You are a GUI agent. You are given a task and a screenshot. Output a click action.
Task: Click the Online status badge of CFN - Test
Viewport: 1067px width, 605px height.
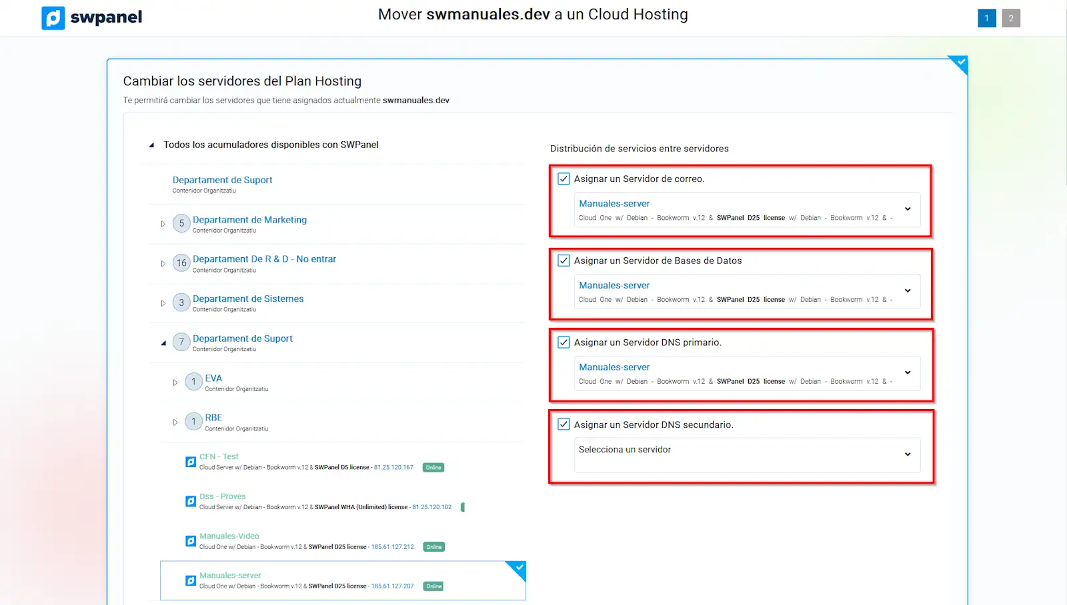(x=433, y=468)
